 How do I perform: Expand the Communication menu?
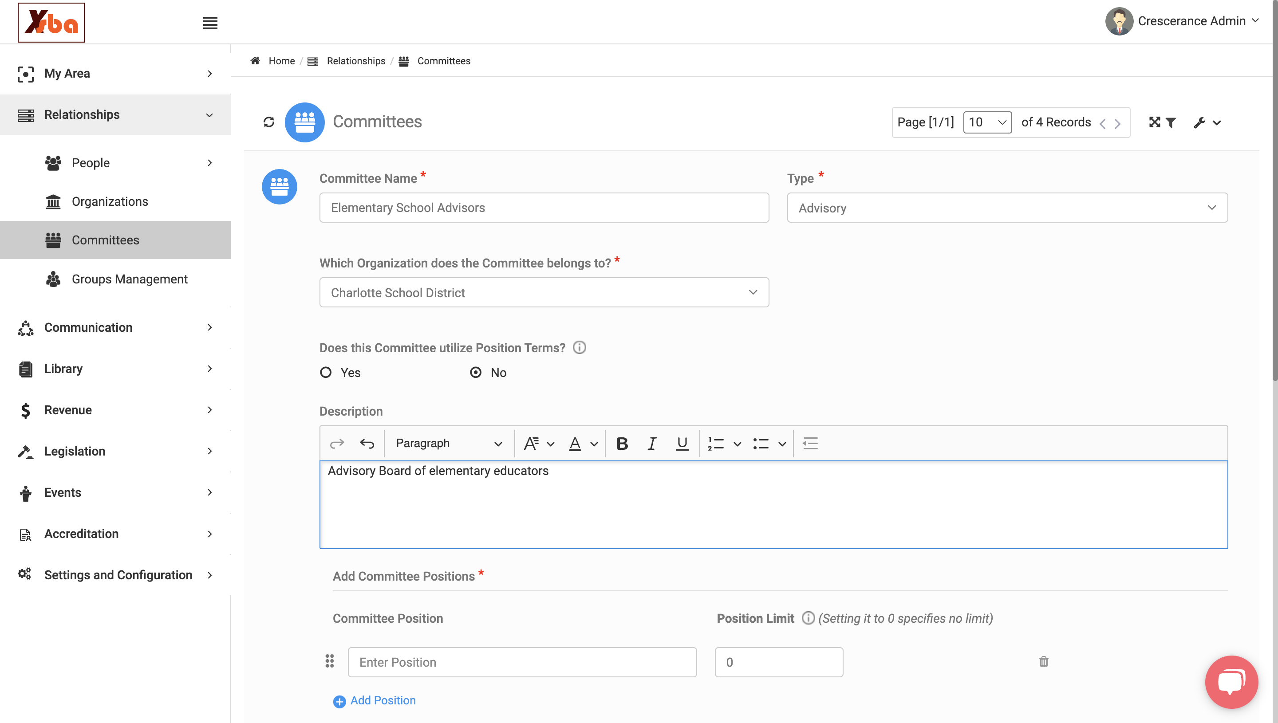tap(115, 327)
